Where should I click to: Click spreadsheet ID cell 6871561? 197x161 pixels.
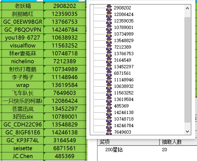(64, 148)
